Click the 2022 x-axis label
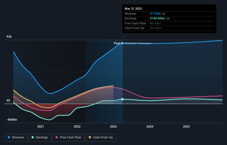 77,127
